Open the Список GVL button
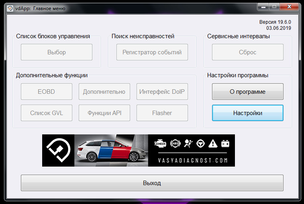This screenshot has height=204, width=304. [47, 113]
